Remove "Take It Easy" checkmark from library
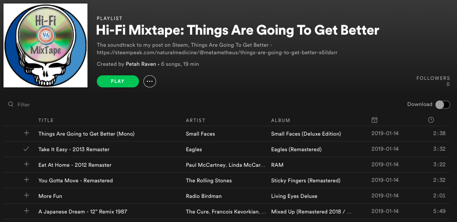The height and width of the screenshot is (222, 457). point(27,149)
